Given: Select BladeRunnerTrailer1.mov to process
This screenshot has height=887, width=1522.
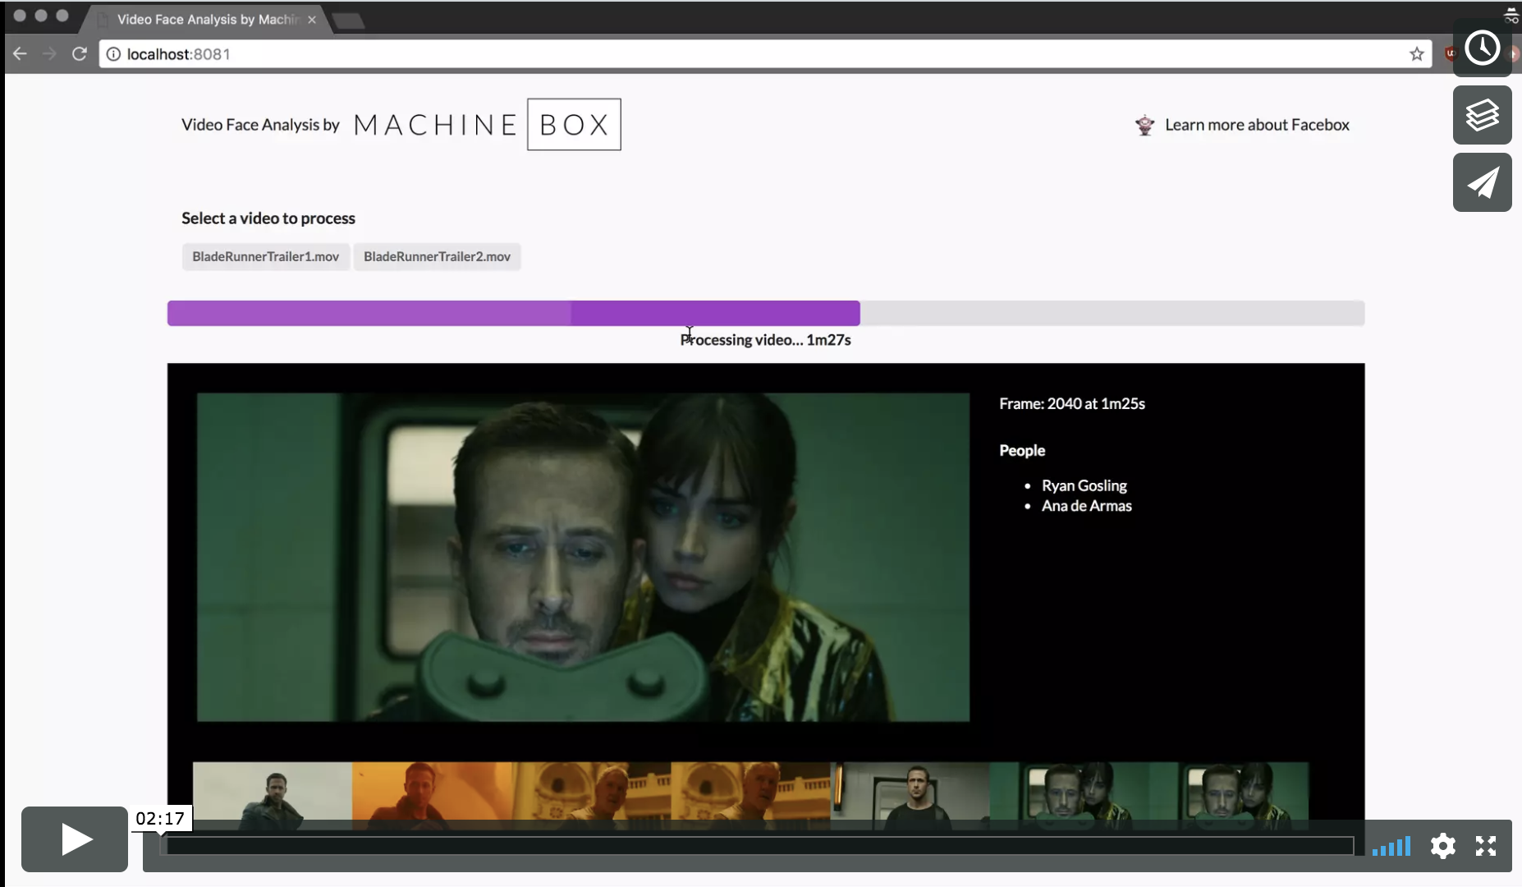Looking at the screenshot, I should click(x=265, y=256).
